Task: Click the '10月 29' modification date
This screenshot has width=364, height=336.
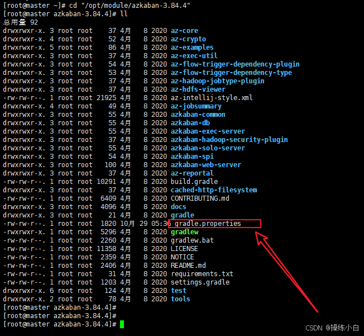Action: click(134, 224)
